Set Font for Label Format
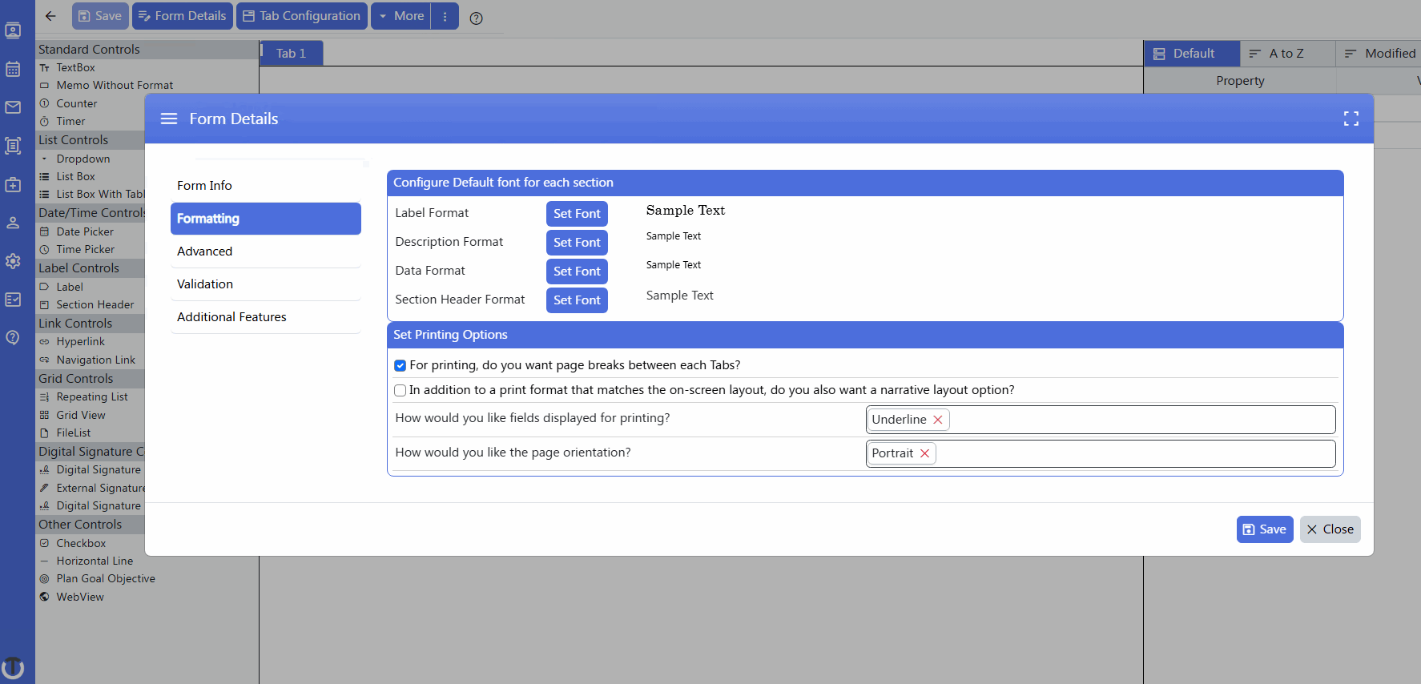The image size is (1421, 684). (x=577, y=214)
